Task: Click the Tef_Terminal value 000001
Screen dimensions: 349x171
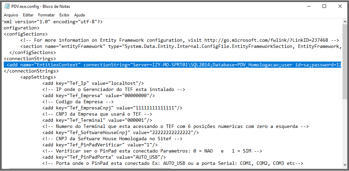Action: (138, 120)
